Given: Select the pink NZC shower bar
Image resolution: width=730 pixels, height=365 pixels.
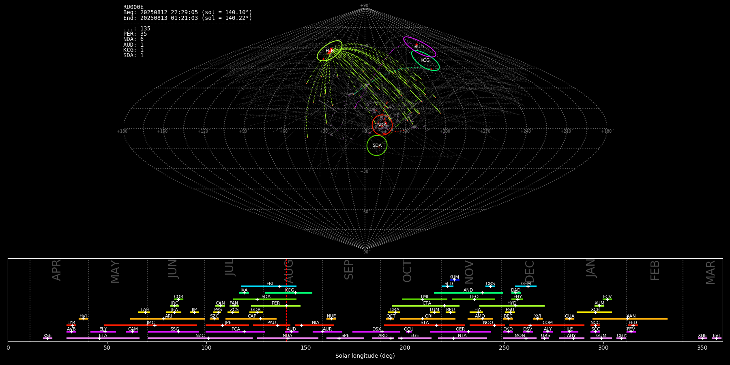Looking at the screenshot, I should tap(200, 338).
